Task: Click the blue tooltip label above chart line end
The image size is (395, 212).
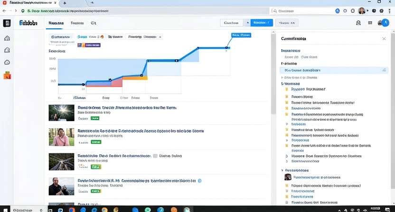Action: 241,35
